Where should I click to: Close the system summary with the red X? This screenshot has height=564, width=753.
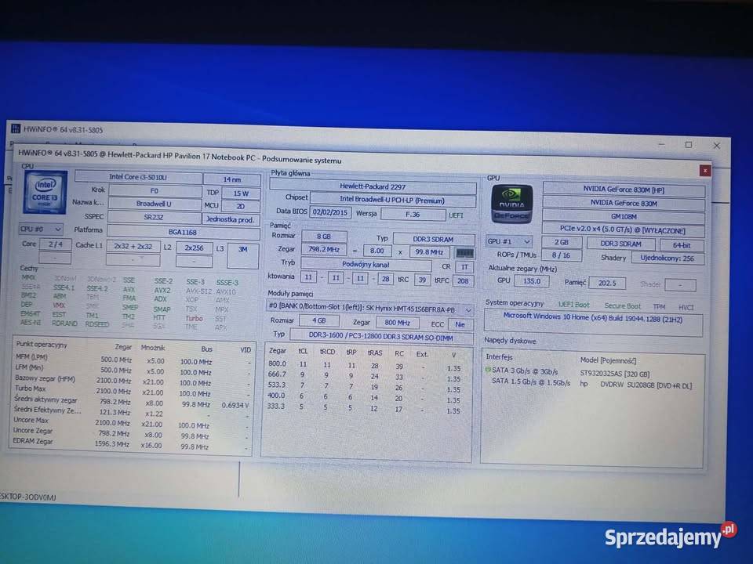pyautogui.click(x=704, y=170)
